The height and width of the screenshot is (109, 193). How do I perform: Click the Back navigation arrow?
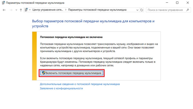click(4, 10)
